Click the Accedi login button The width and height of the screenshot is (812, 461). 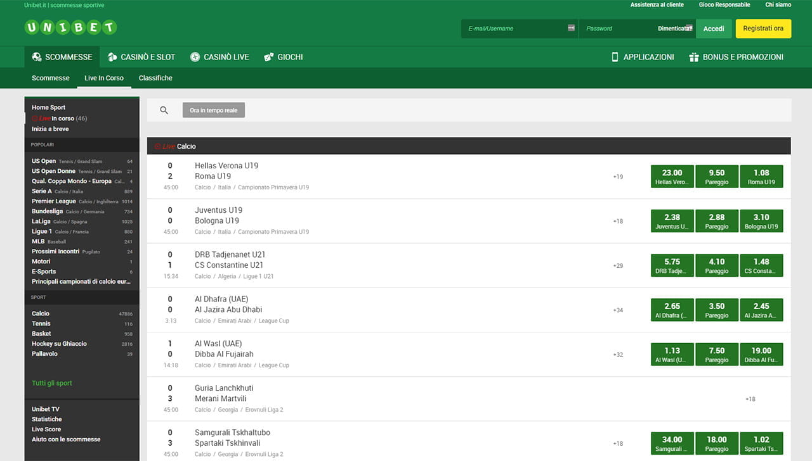(x=714, y=28)
